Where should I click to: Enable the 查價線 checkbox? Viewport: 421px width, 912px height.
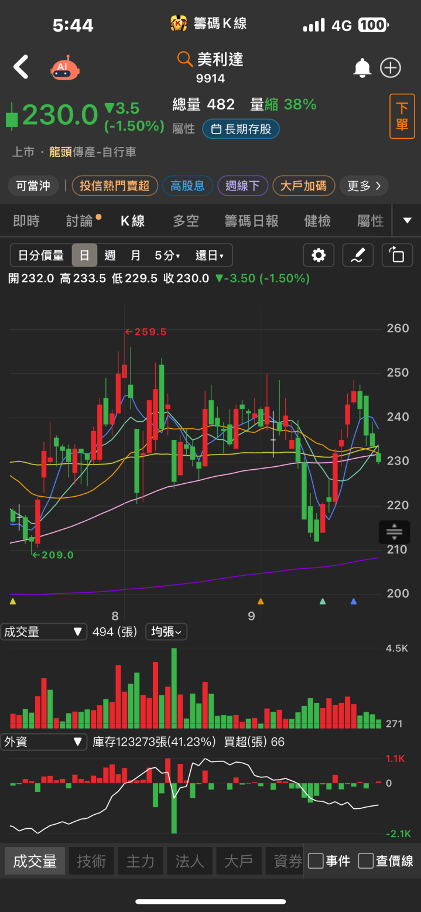point(366,860)
